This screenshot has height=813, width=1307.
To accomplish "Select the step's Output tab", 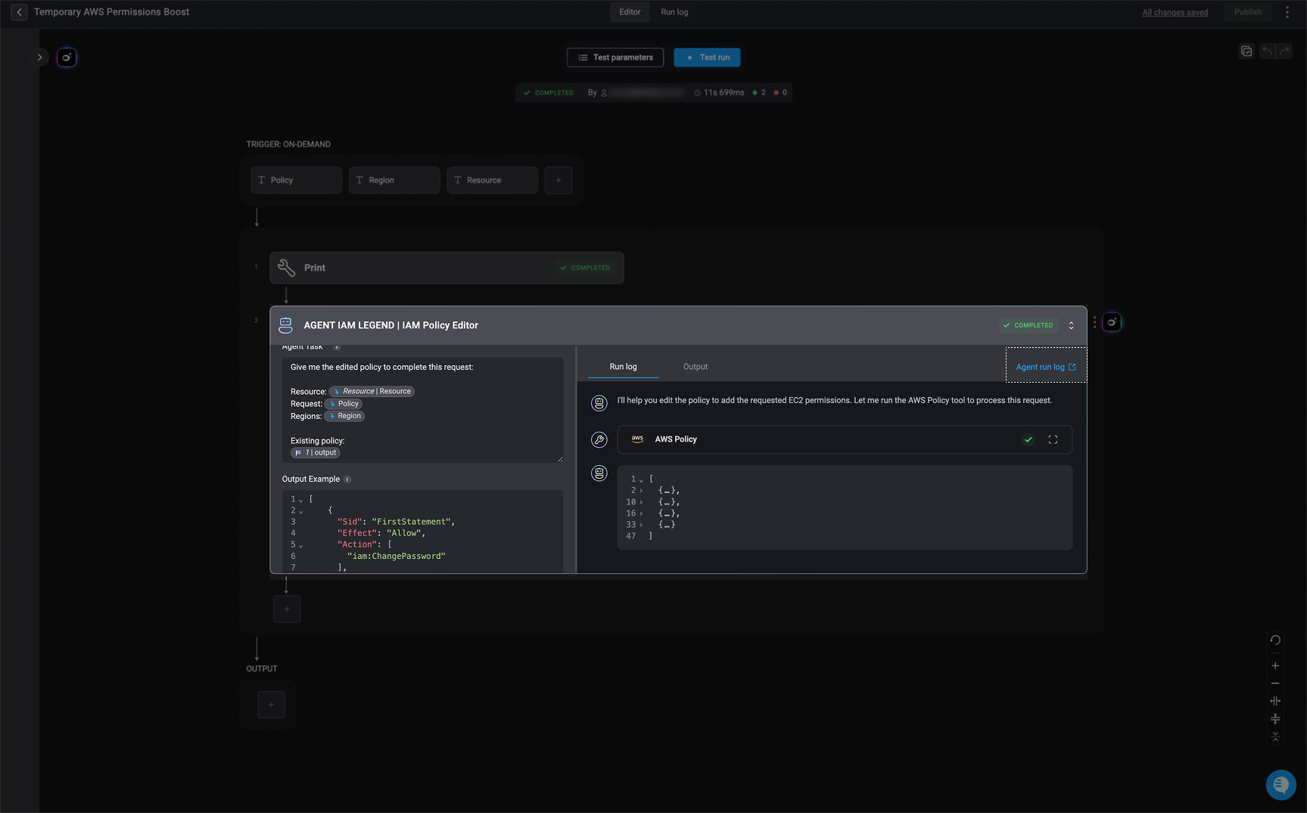I will pyautogui.click(x=696, y=367).
